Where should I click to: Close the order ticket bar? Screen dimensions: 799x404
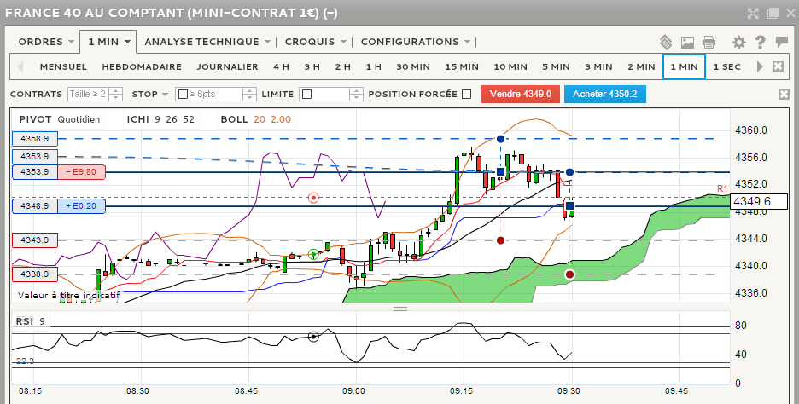click(784, 94)
